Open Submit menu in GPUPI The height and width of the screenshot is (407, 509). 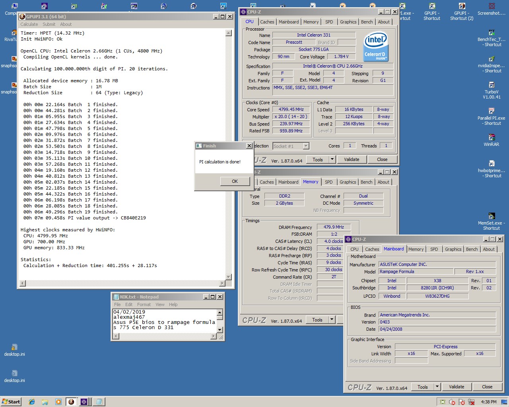(49, 24)
